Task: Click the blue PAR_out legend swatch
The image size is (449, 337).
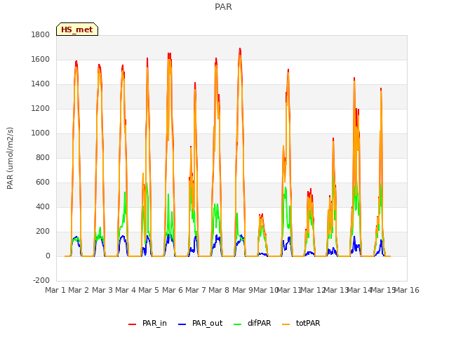Action: pyautogui.click(x=182, y=324)
